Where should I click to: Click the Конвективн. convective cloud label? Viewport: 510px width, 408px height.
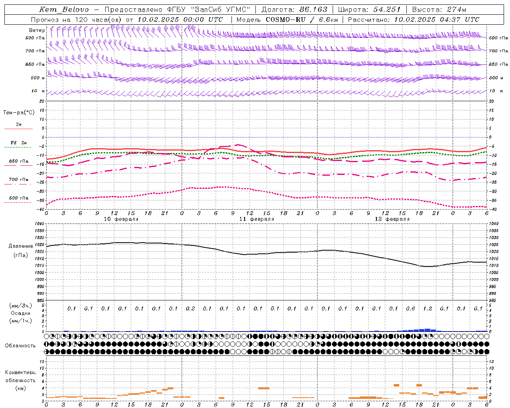point(20,373)
